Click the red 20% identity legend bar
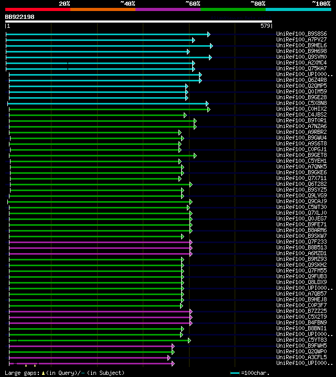 point(38,9)
